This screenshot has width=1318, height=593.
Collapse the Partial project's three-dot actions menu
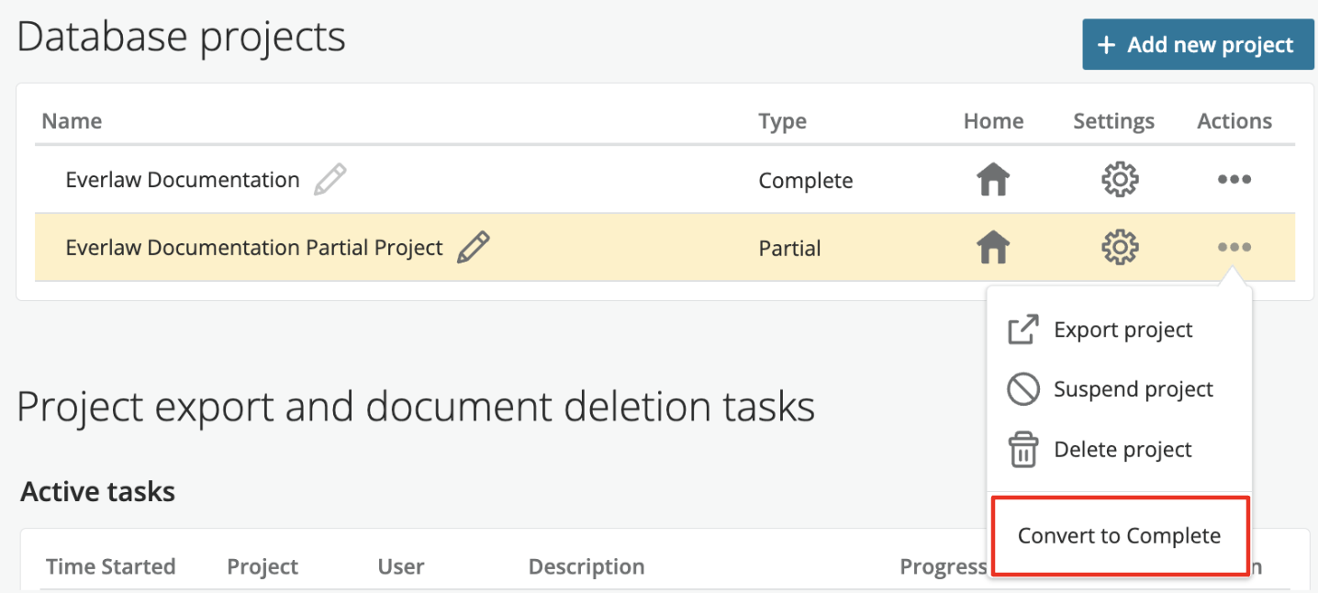(1234, 248)
